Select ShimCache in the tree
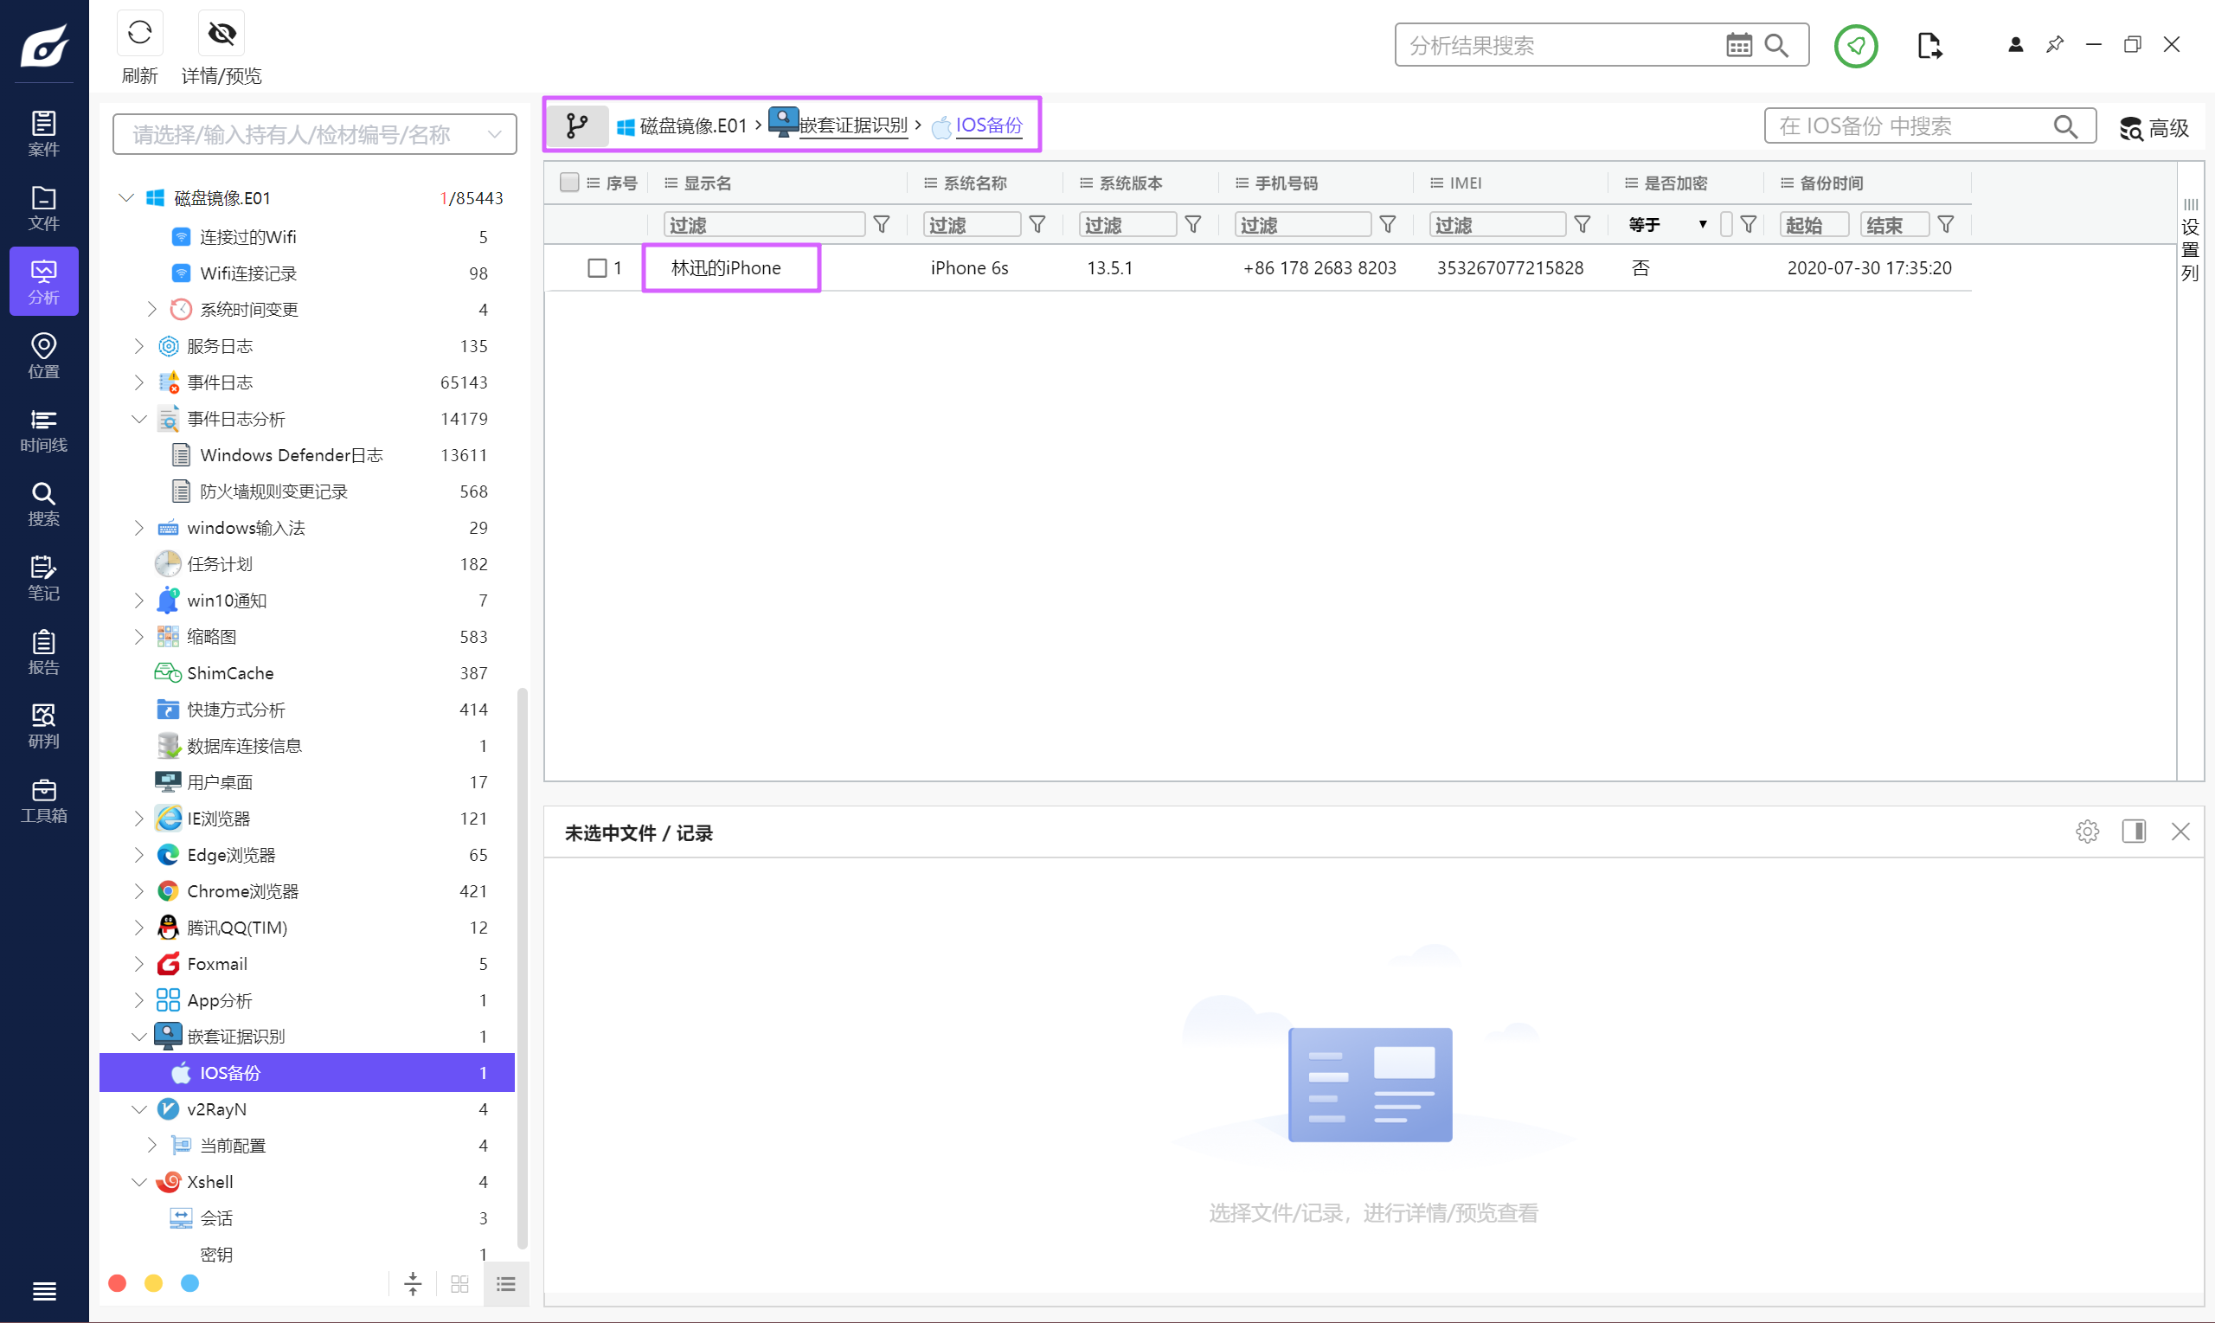This screenshot has height=1323, width=2215. (x=230, y=674)
